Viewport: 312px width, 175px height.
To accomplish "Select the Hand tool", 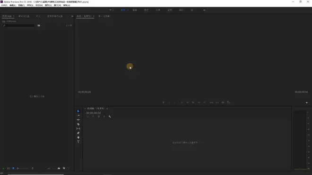I will pyautogui.click(x=78, y=137).
